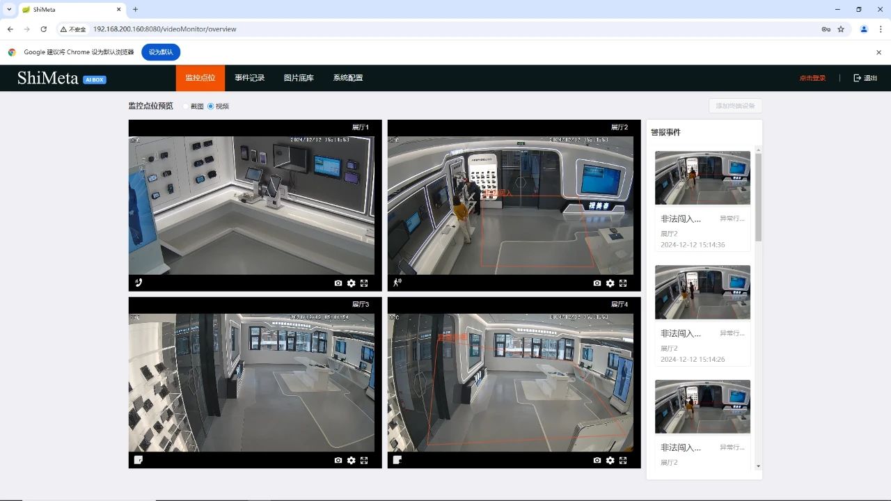Go back with the browser back arrow
The height and width of the screenshot is (501, 891).
click(x=10, y=29)
